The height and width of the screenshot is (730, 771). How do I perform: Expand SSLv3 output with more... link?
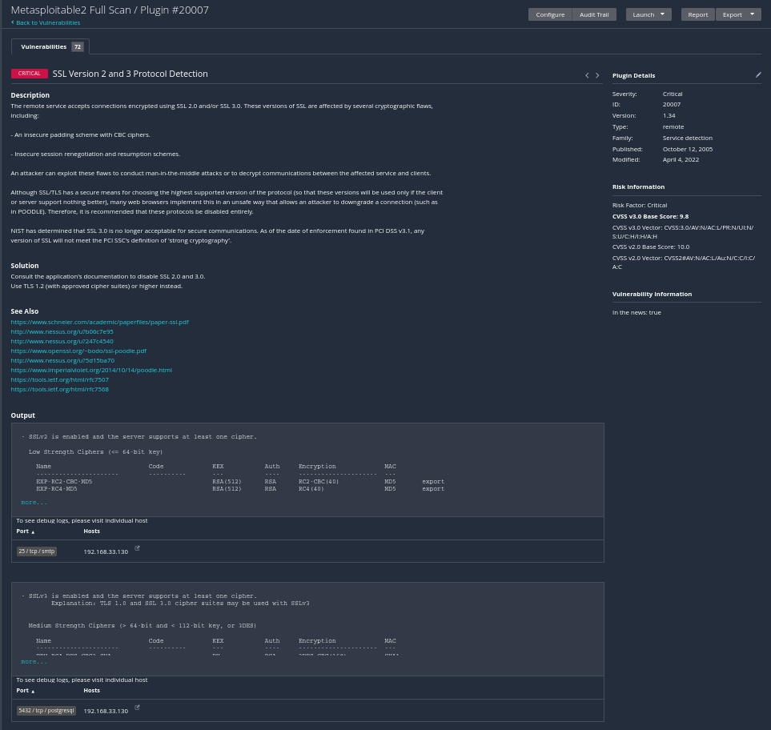(x=34, y=662)
